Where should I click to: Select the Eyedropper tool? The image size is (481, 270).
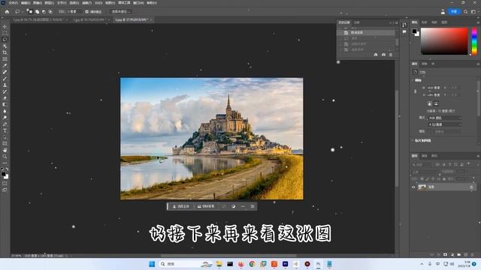click(x=5, y=65)
